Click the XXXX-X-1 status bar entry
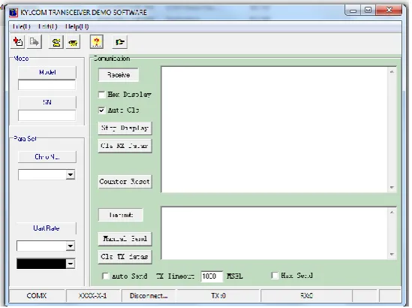412x308 pixels. click(x=93, y=296)
